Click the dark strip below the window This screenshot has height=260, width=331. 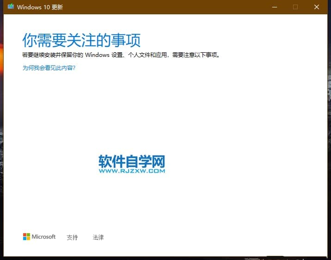coord(139,258)
